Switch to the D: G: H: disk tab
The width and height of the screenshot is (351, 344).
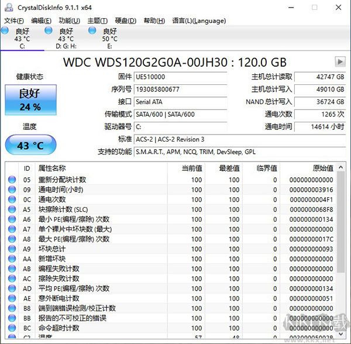tap(66, 38)
